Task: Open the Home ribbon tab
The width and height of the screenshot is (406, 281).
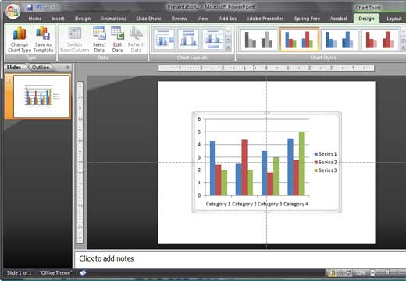Action: (35, 19)
